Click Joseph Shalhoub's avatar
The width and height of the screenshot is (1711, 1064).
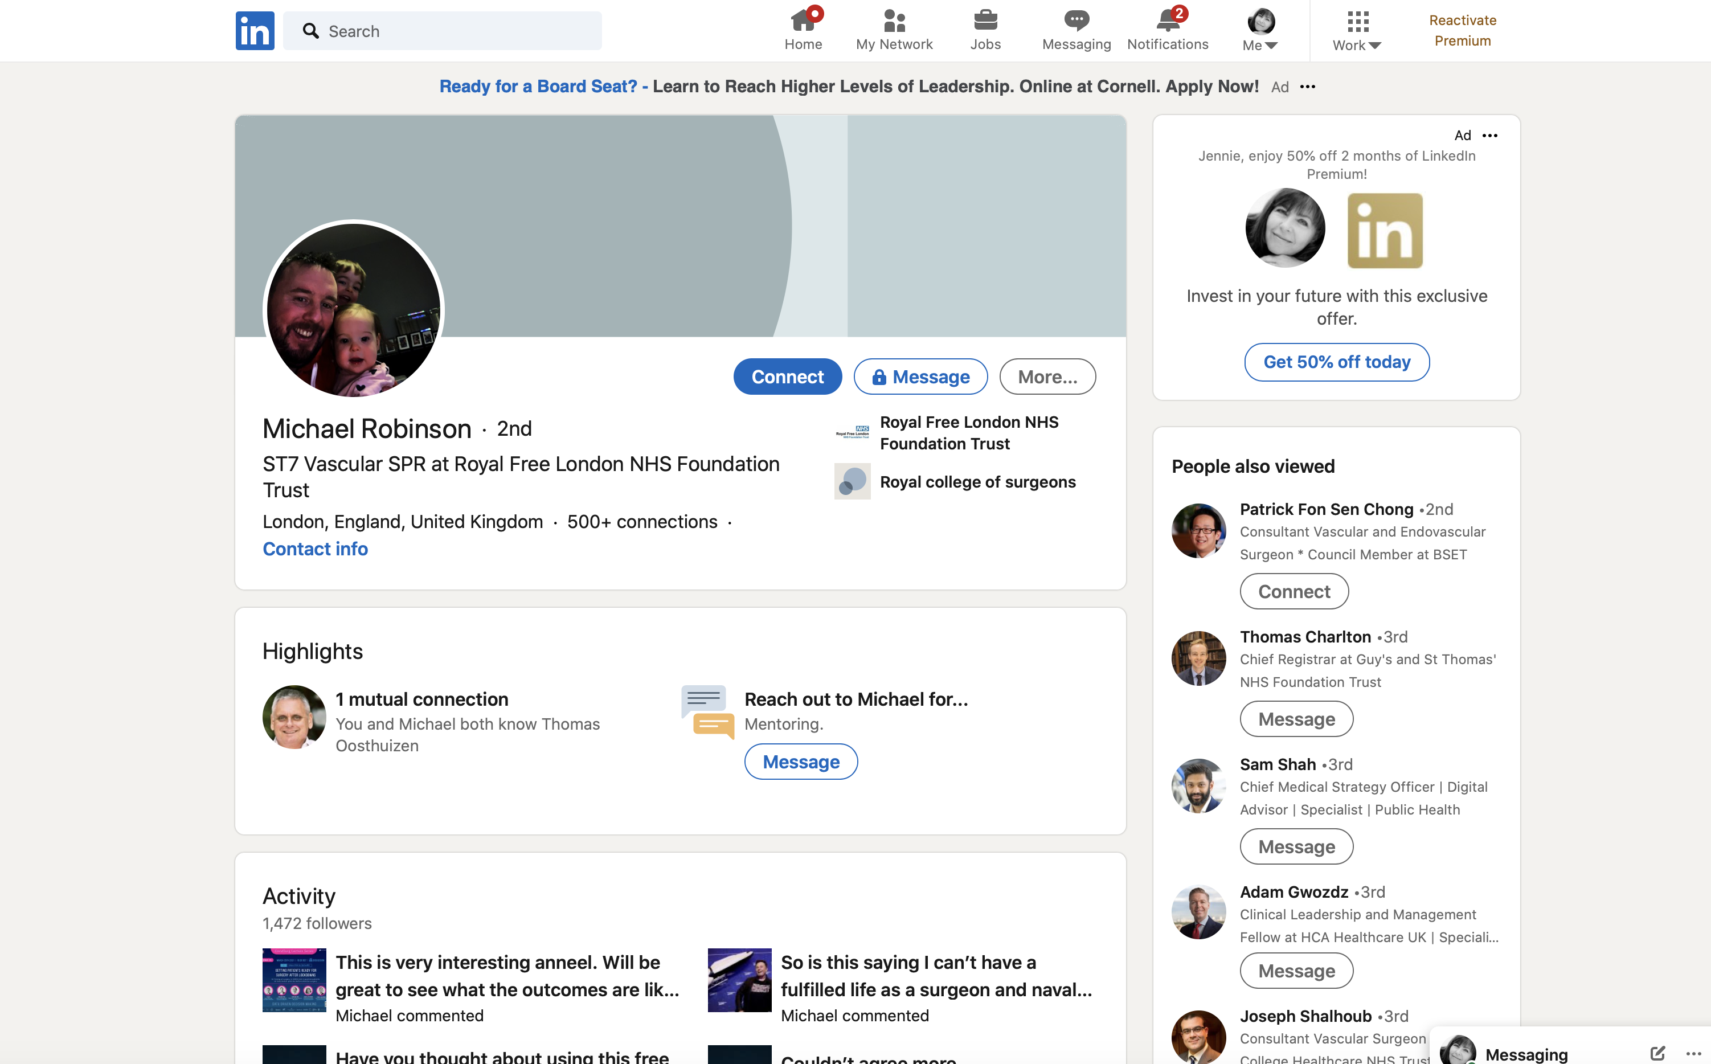point(1199,1037)
